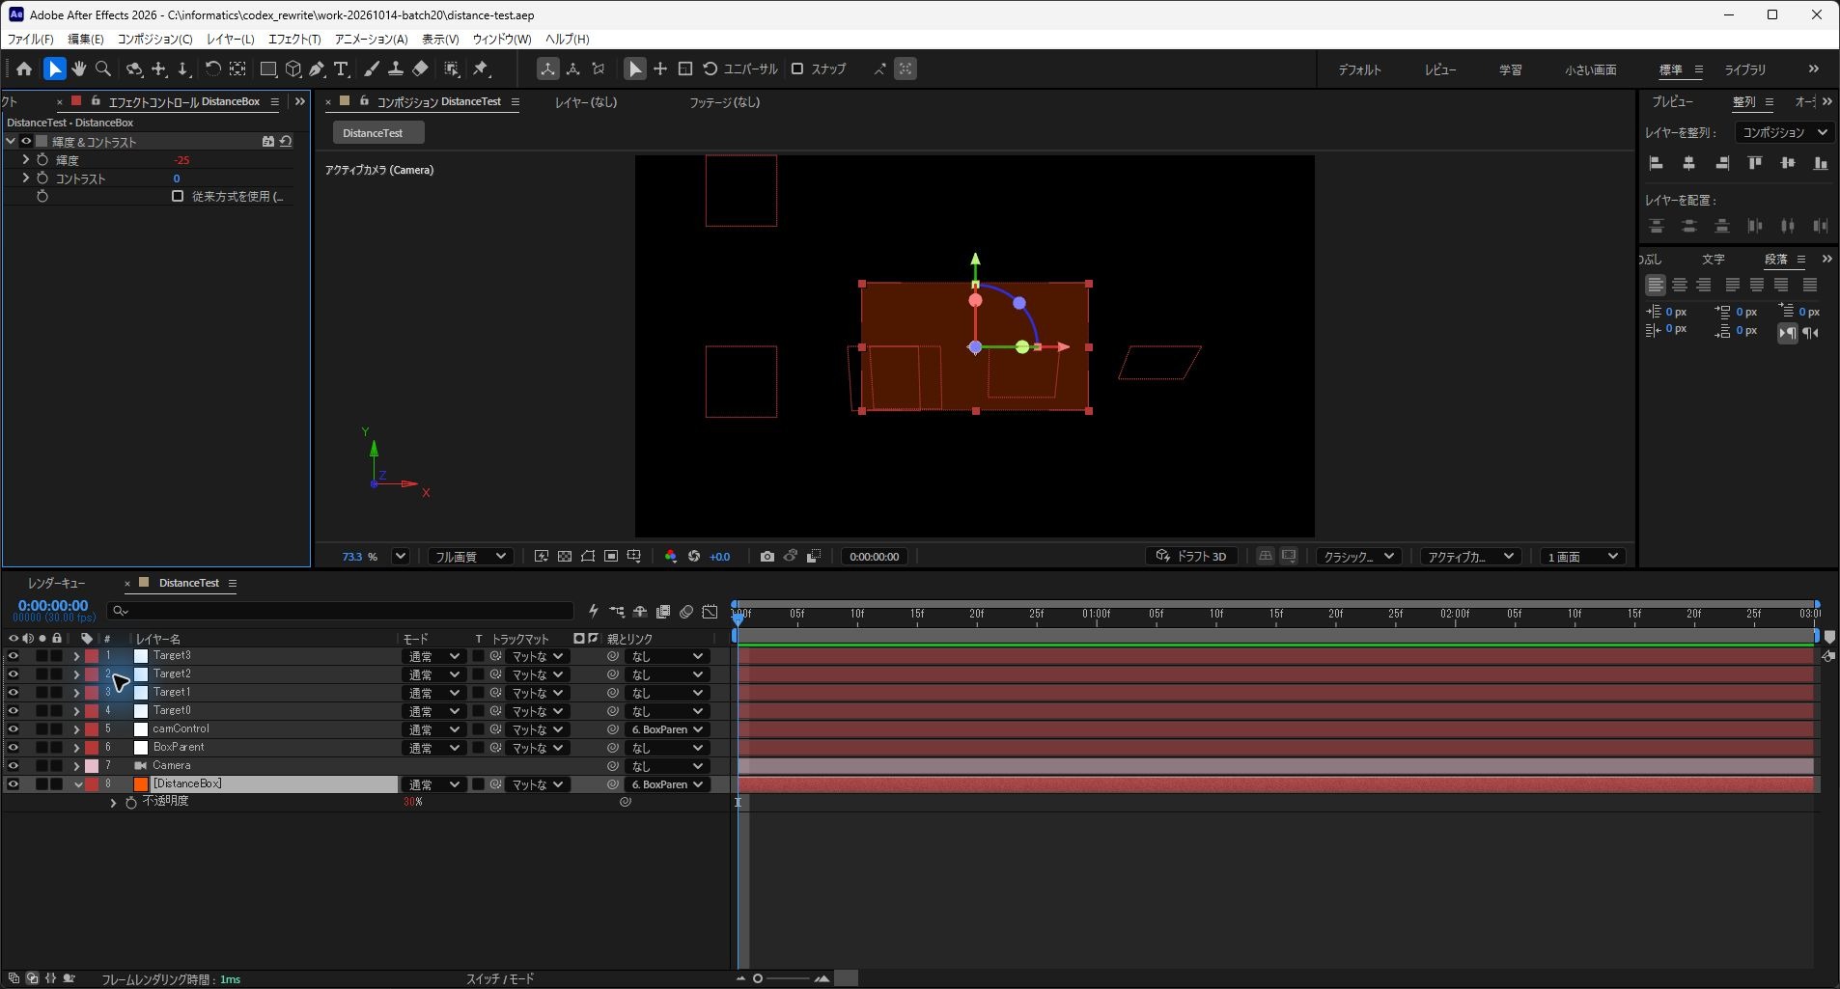Select the Hand tool
The width and height of the screenshot is (1840, 989).
coord(79,69)
